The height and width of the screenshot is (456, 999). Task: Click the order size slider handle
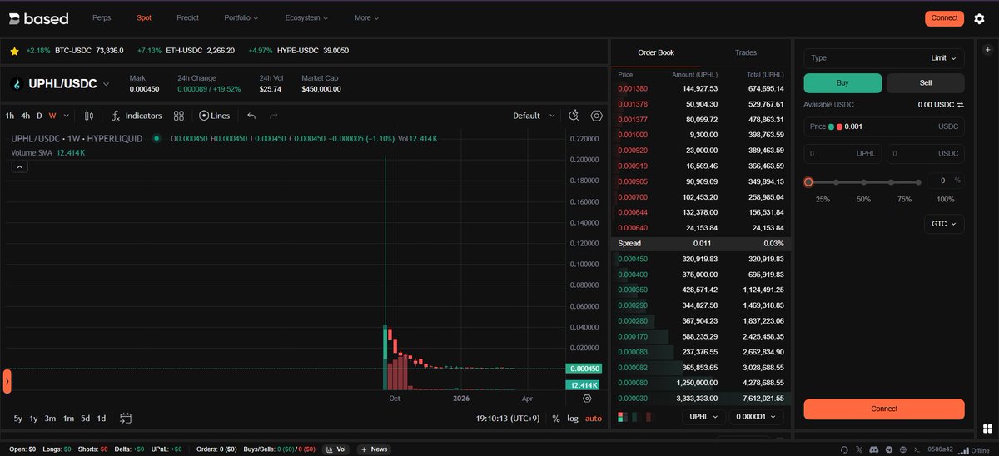808,181
